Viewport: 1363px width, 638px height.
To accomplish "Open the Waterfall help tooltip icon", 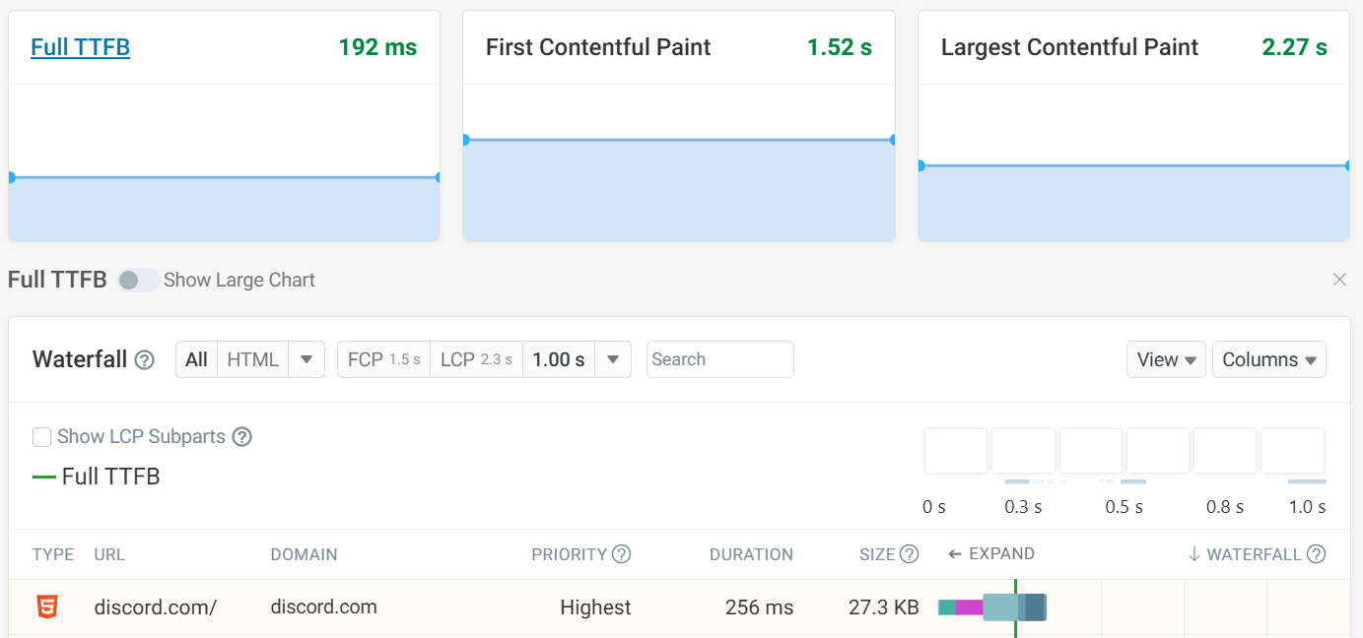I will (144, 359).
